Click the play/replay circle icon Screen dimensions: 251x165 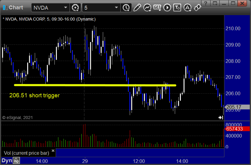tap(167, 8)
